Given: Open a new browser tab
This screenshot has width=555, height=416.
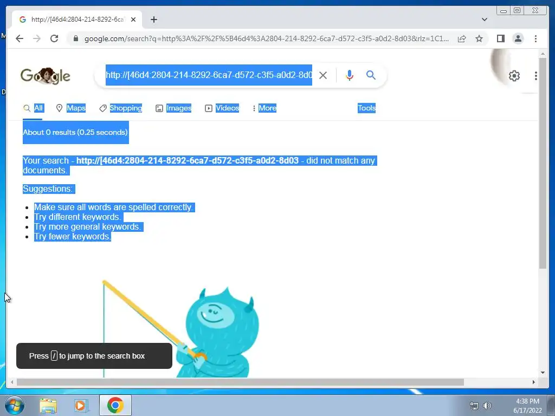Looking at the screenshot, I should tap(153, 19).
